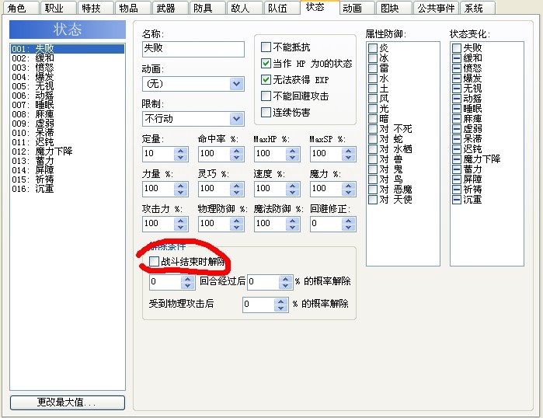
Task: Decrease MaxSP % with down arrow
Action: [x=348, y=157]
